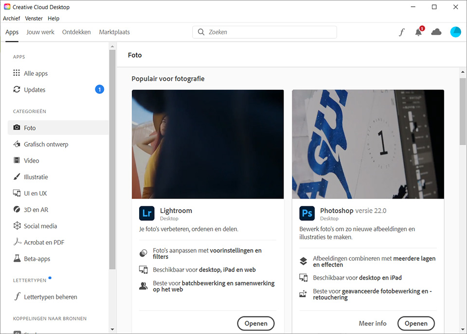Click the Creative Cloud title bar logo
This screenshot has height=334, width=467.
tap(7, 7)
